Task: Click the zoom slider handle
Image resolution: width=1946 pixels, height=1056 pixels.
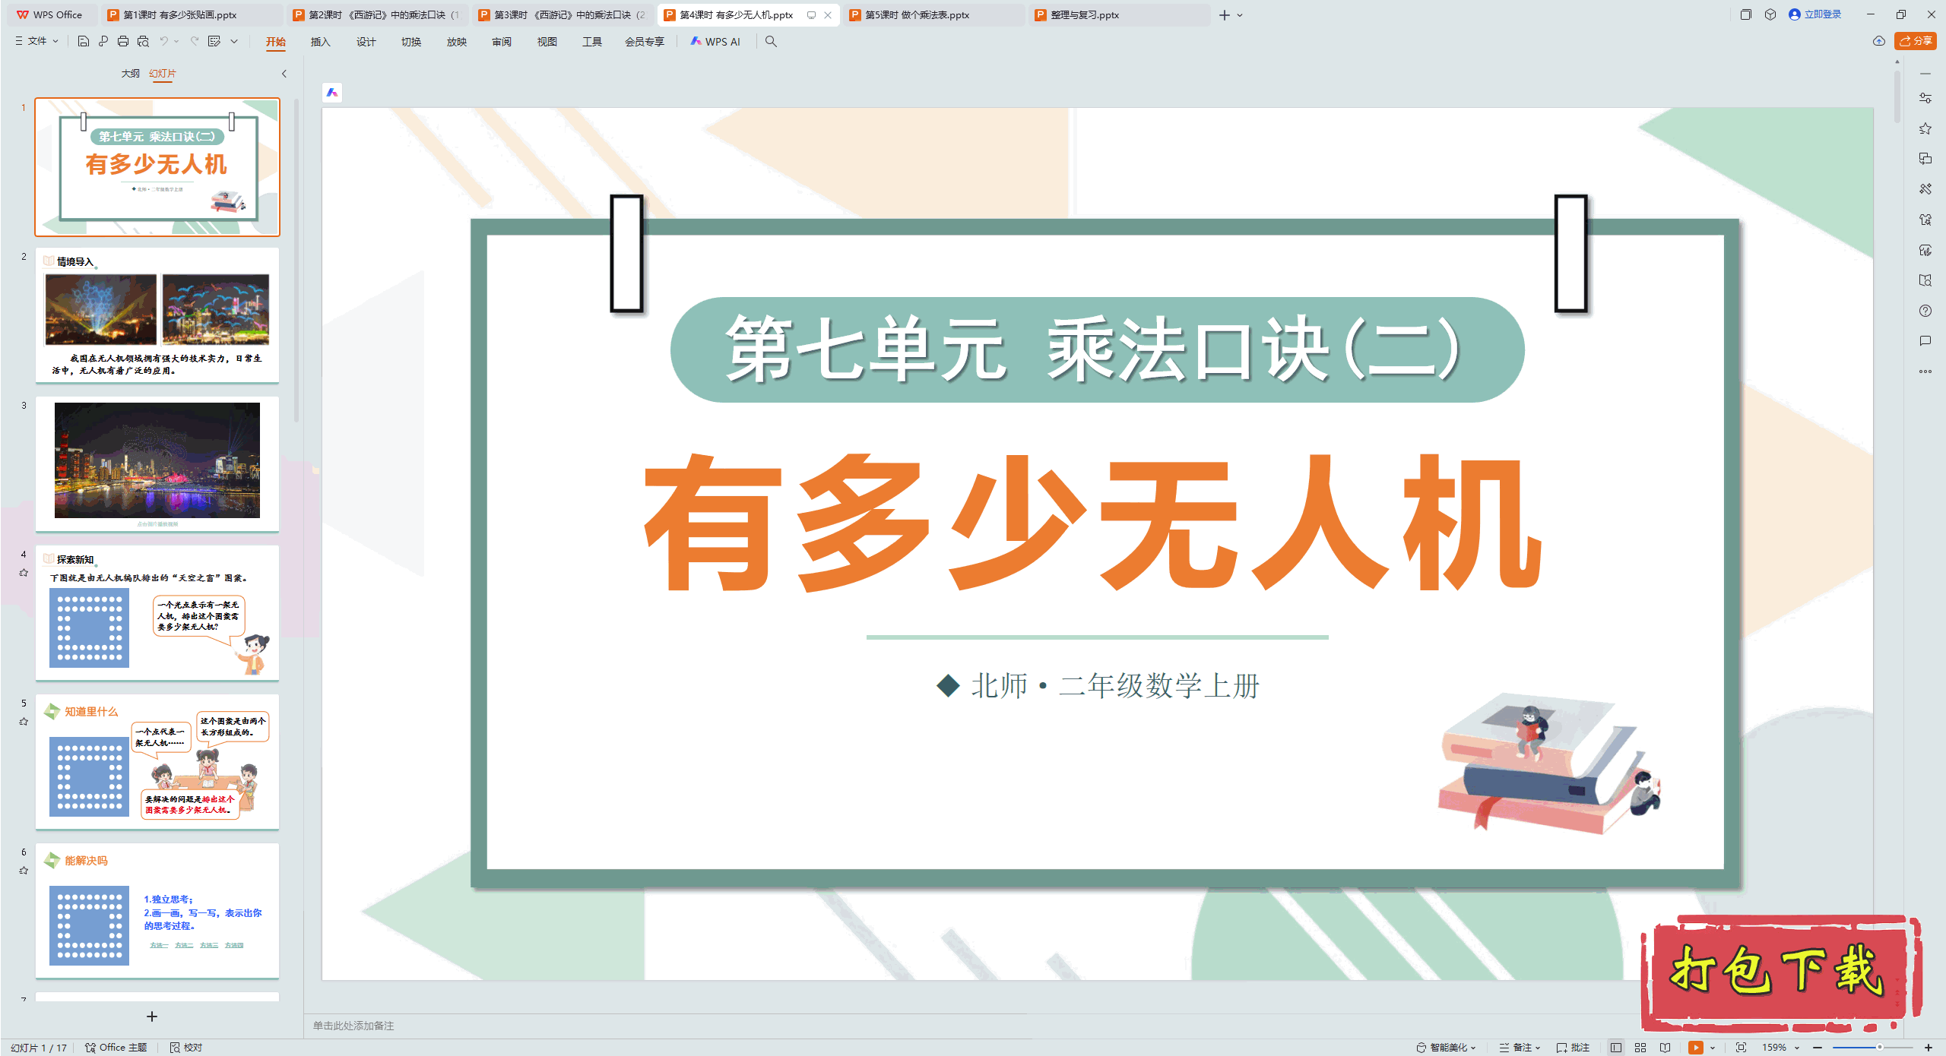Action: 1879,1047
